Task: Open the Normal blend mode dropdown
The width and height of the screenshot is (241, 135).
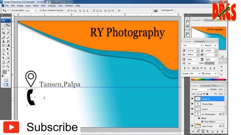Action: point(200,89)
